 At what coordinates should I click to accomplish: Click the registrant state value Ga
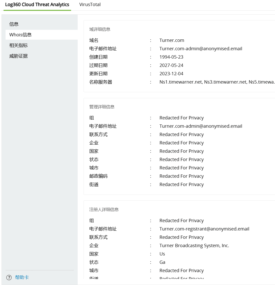(x=162, y=262)
